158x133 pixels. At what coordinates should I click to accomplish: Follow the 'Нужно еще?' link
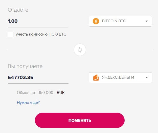click(x=28, y=103)
